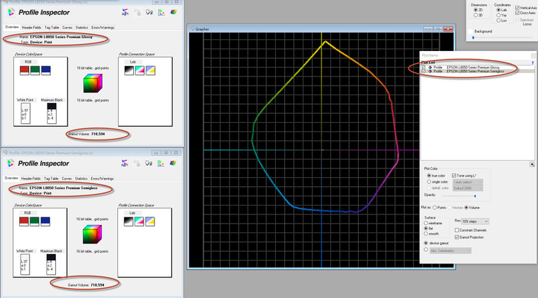
Task: Click the spectacles icon in Glossy Profile Inspector
Action: 149,12
